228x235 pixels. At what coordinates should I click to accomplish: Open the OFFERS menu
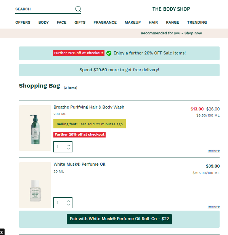[23, 22]
